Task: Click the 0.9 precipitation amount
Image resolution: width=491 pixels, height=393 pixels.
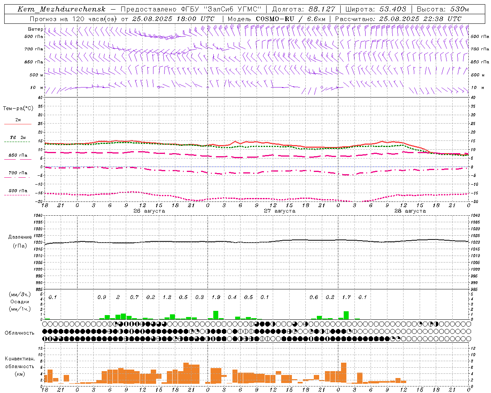Action: pos(102,297)
